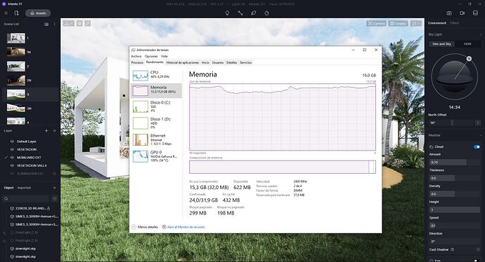Select the light bulb tool in top toolbar
This screenshot has width=485, height=262.
[x=227, y=13]
